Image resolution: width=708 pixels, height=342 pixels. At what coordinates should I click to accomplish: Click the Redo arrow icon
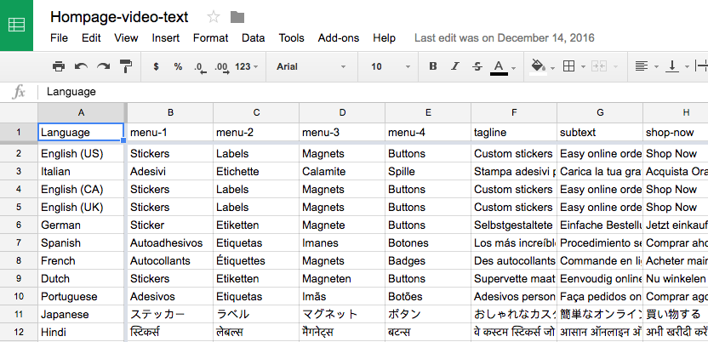coord(103,66)
